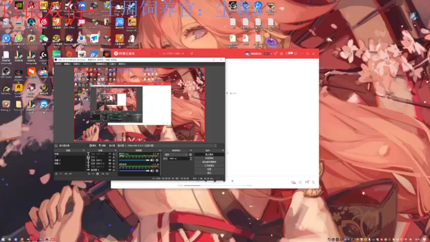Expand NetEase user account dropdown arrow
430x242 pixels.
271,54
